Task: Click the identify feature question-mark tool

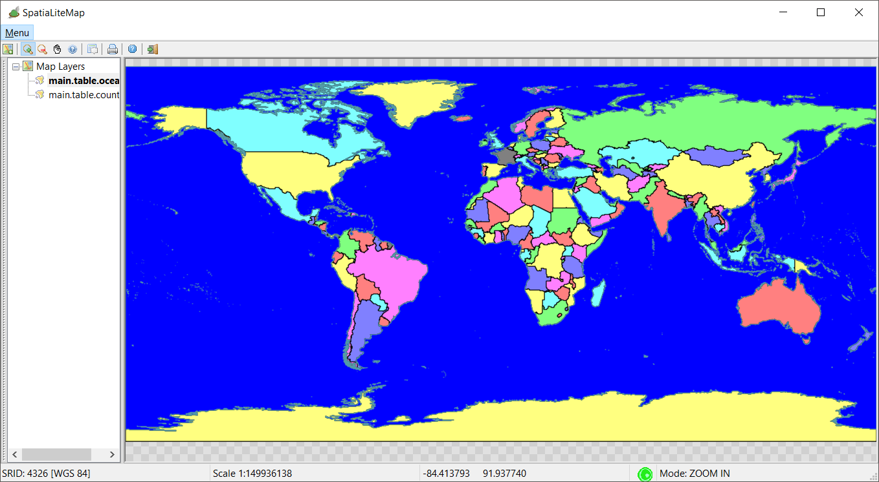Action: point(72,49)
